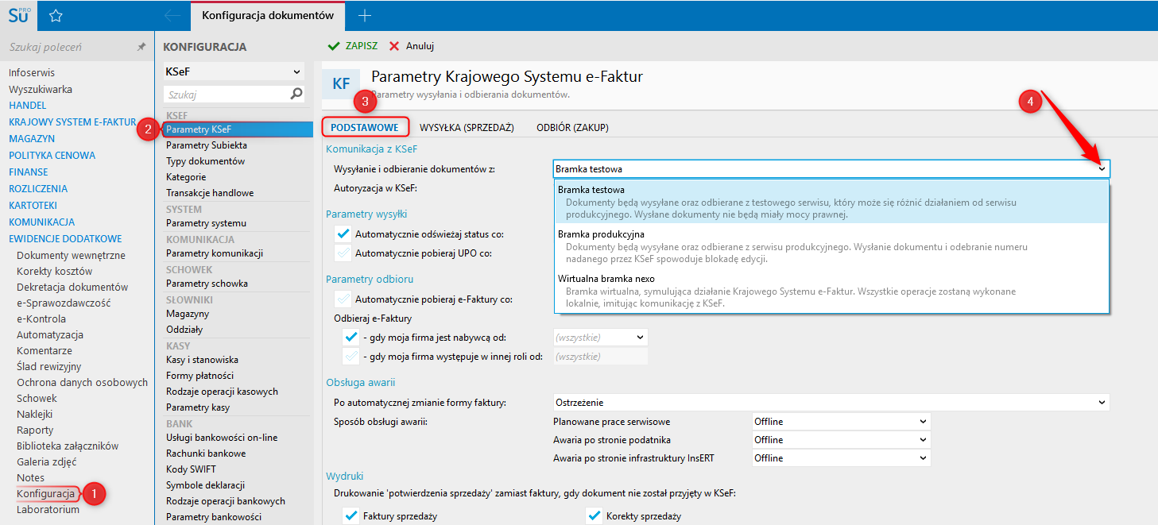Select the Konfiguracja dokumentów tab

tap(267, 15)
